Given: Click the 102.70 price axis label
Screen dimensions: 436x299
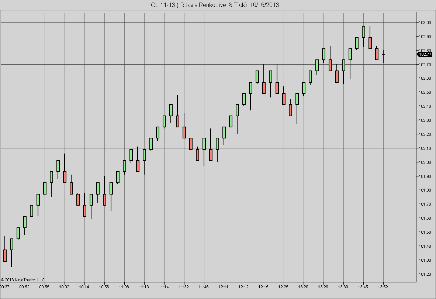Looking at the screenshot, I should coord(425,65).
